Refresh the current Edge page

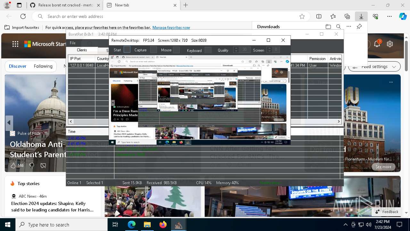(x=23, y=16)
